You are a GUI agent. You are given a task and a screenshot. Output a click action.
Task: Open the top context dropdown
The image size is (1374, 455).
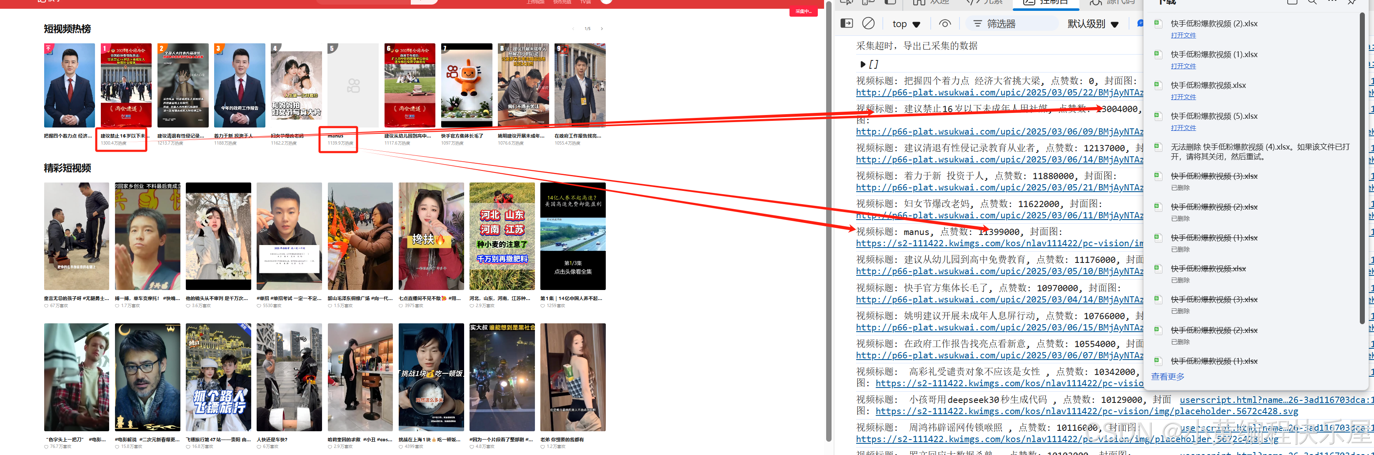[906, 24]
